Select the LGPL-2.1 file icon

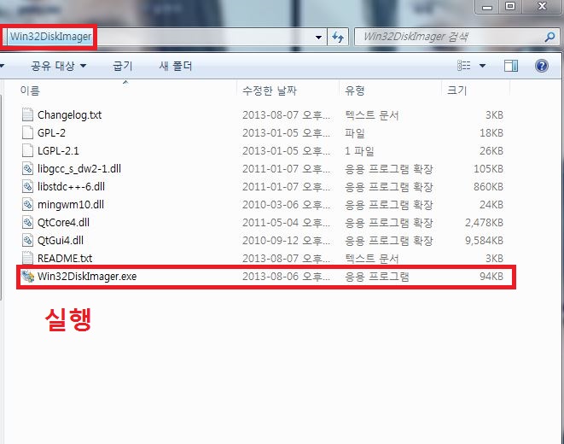point(27,150)
